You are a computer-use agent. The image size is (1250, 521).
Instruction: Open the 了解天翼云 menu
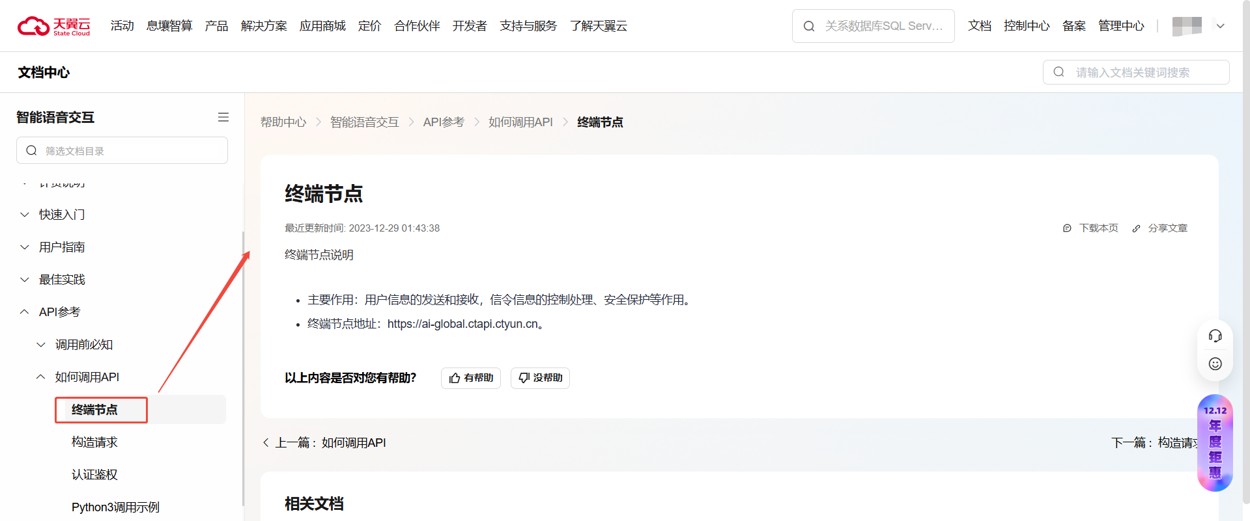pyautogui.click(x=599, y=26)
